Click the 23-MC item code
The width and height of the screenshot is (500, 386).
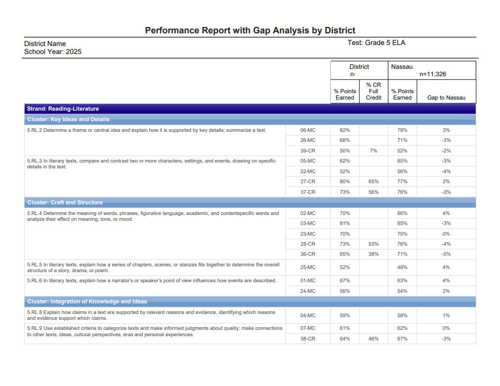coord(308,234)
